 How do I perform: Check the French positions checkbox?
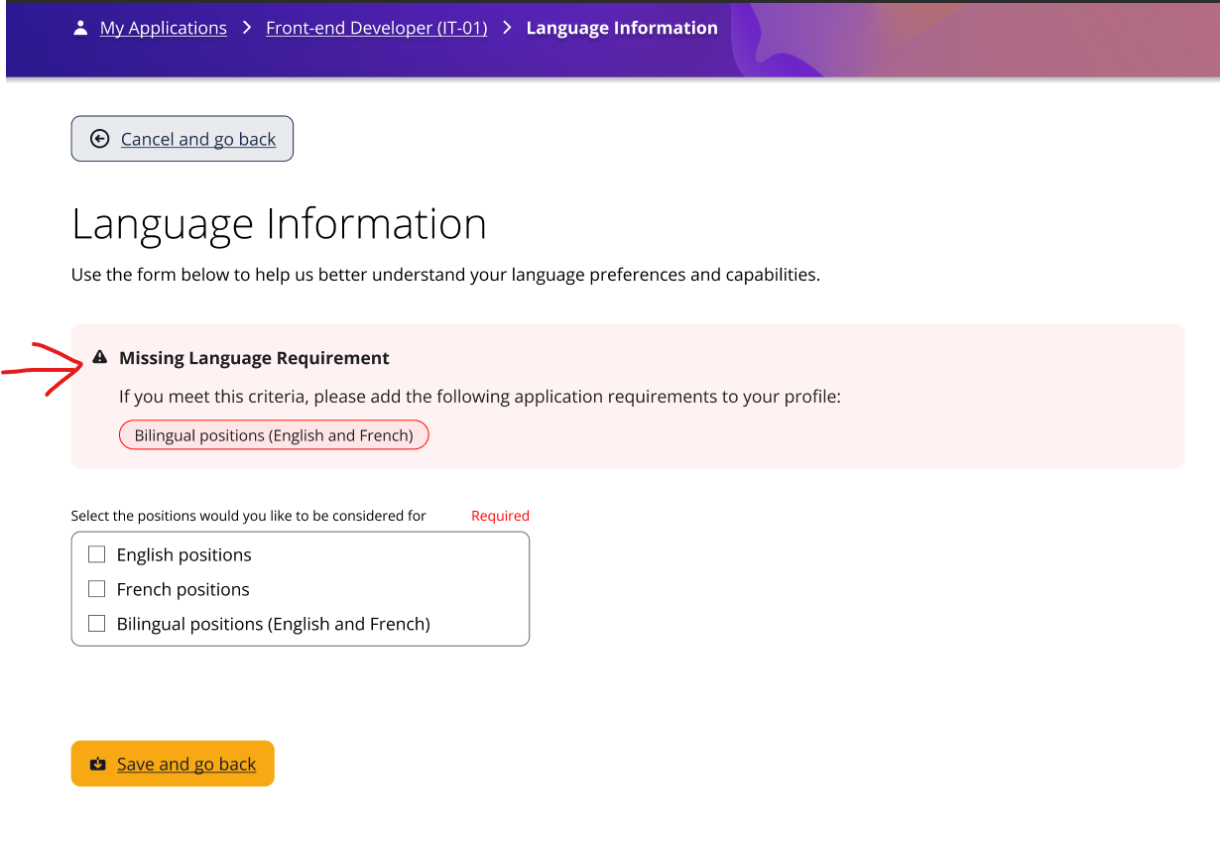tap(96, 588)
